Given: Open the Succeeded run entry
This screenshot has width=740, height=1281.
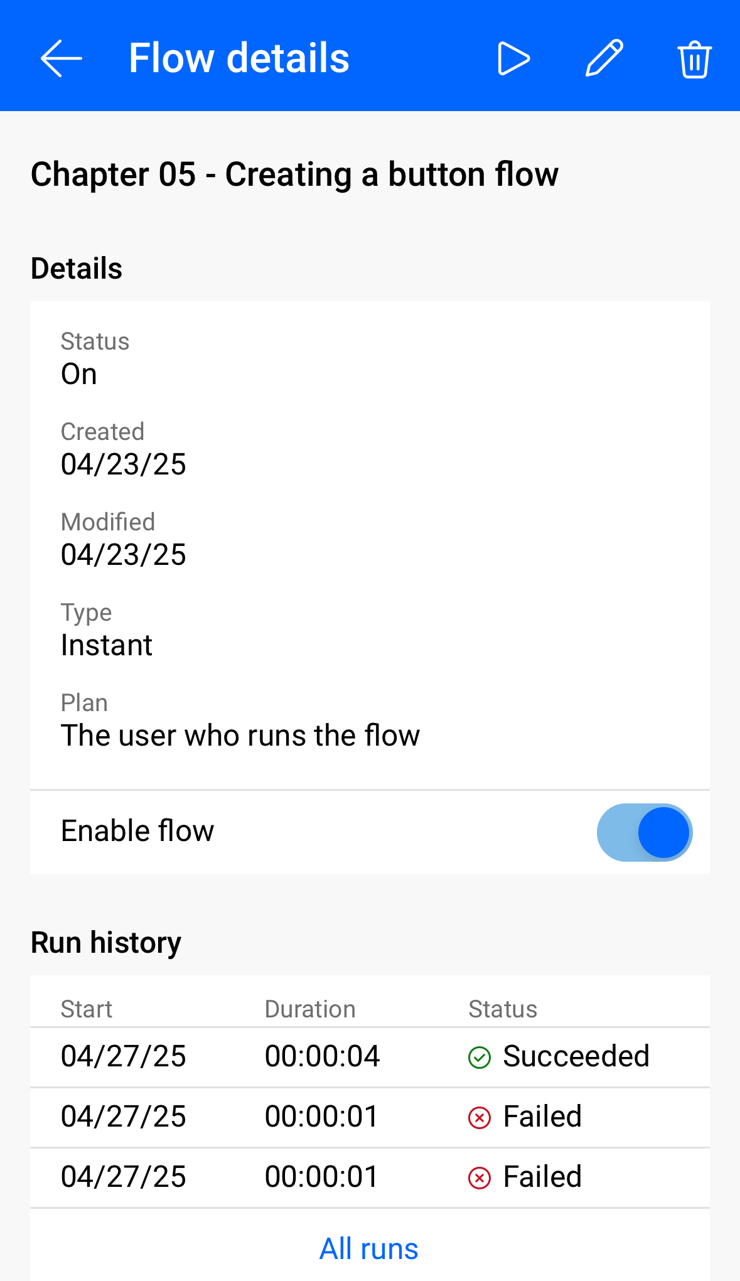Looking at the screenshot, I should [369, 1056].
